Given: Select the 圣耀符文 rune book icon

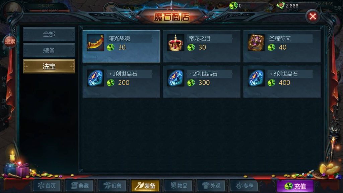Looking at the screenshot, I should [256, 43].
